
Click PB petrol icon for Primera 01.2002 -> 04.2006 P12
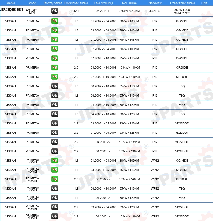pos(54,21)
